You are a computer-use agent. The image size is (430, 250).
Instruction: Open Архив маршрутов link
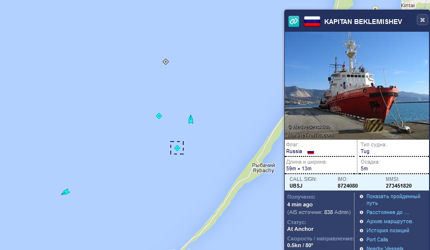390,221
